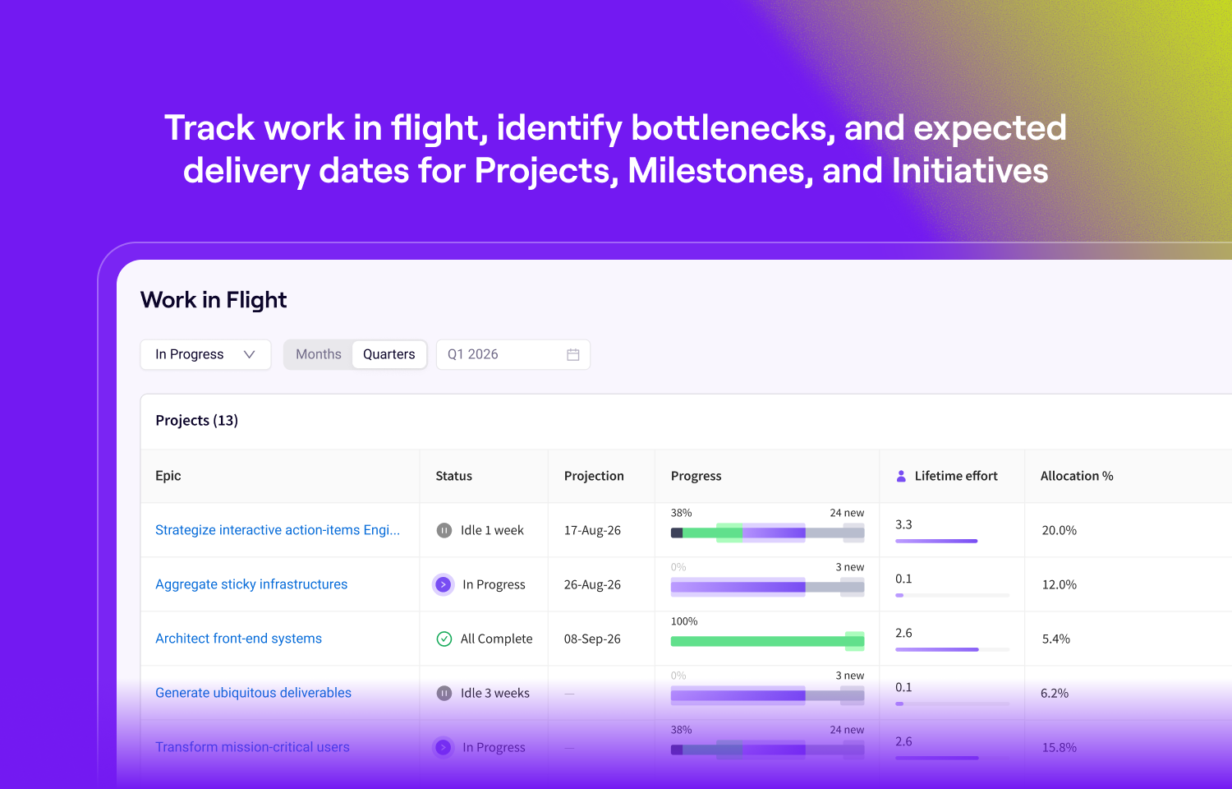Open the In Progress status filter dropdown

point(205,354)
